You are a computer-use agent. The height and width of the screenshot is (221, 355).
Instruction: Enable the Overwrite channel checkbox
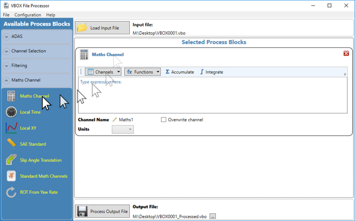click(163, 120)
